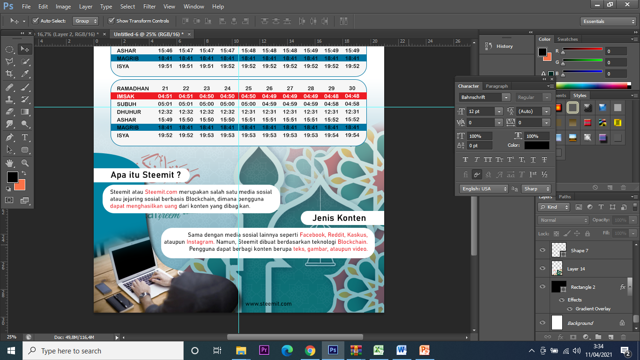Screen dimensions: 640x360
Task: Select the History Brush tool
Action: [25, 99]
